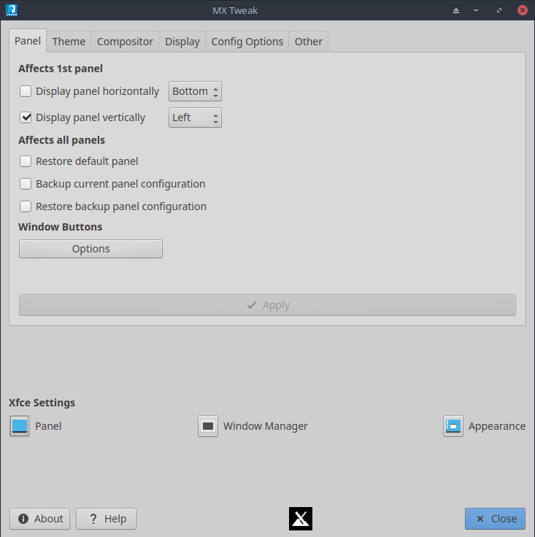Viewport: 535px width, 537px height.
Task: Open the Bottom position dropdown
Action: coord(195,91)
